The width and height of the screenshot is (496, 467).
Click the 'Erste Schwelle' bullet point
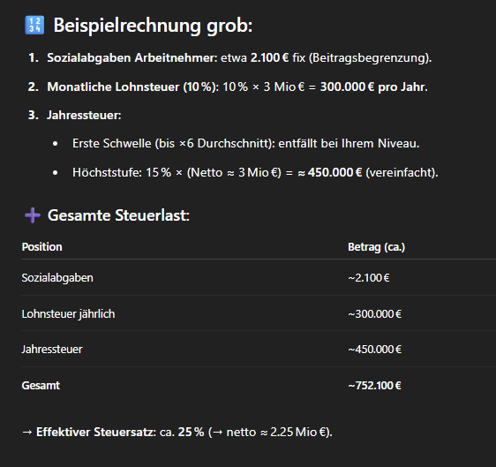coord(245,144)
